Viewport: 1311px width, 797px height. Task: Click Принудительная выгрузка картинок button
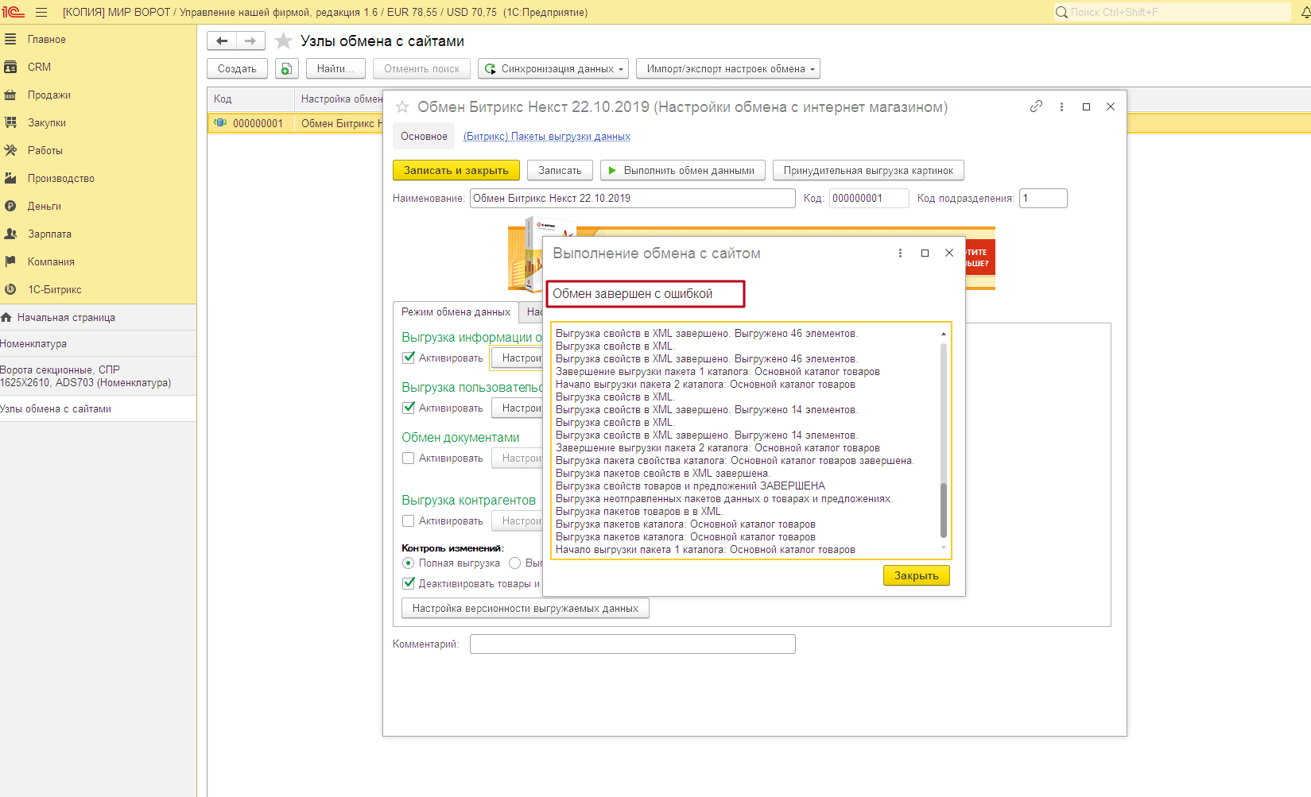868,170
